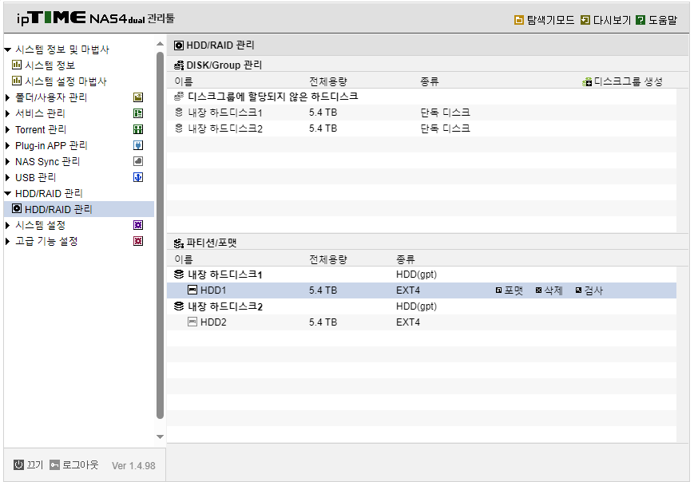Expand the 폴더/사용자 관리 arrow

7,97
